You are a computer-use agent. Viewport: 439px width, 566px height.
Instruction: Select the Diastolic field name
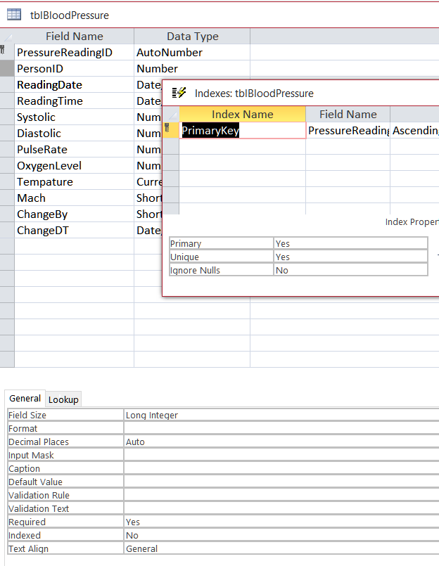74,133
